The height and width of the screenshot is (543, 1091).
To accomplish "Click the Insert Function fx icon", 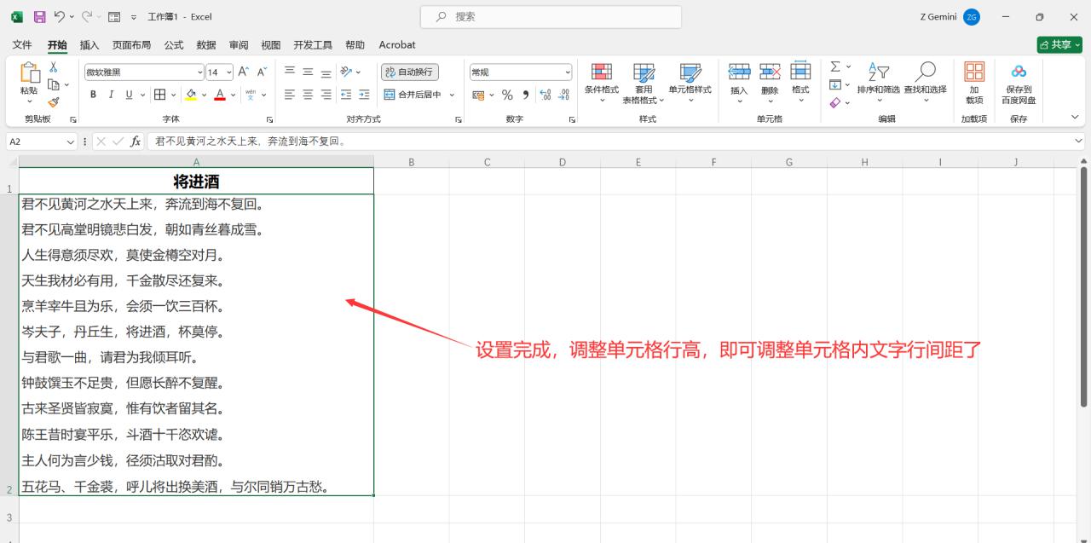I will (x=136, y=142).
